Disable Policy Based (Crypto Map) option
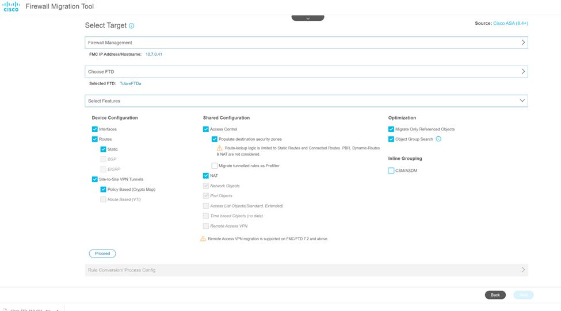 tap(104, 189)
